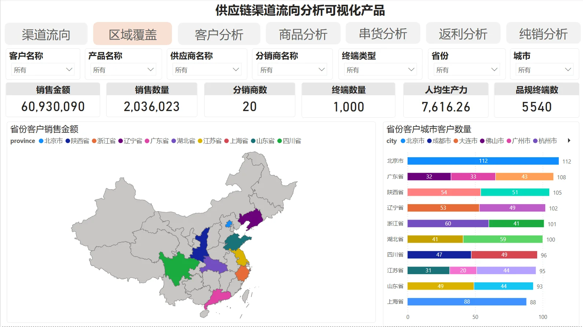This screenshot has width=583, height=327.
Task: Expand the 终端类型 dropdown
Action: pyautogui.click(x=380, y=69)
